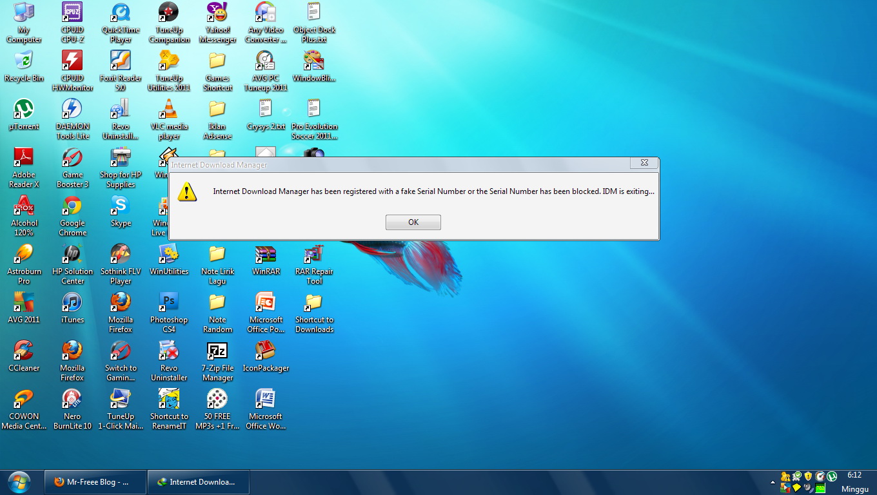Select the Astroburn Pro icon
The height and width of the screenshot is (495, 877).
click(24, 264)
